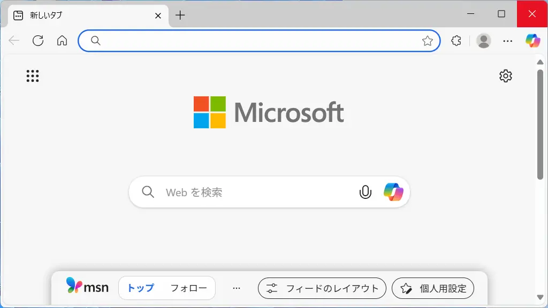Screen dimensions: 548x308
Task: Open 個人用設定 button
Action: 432,288
